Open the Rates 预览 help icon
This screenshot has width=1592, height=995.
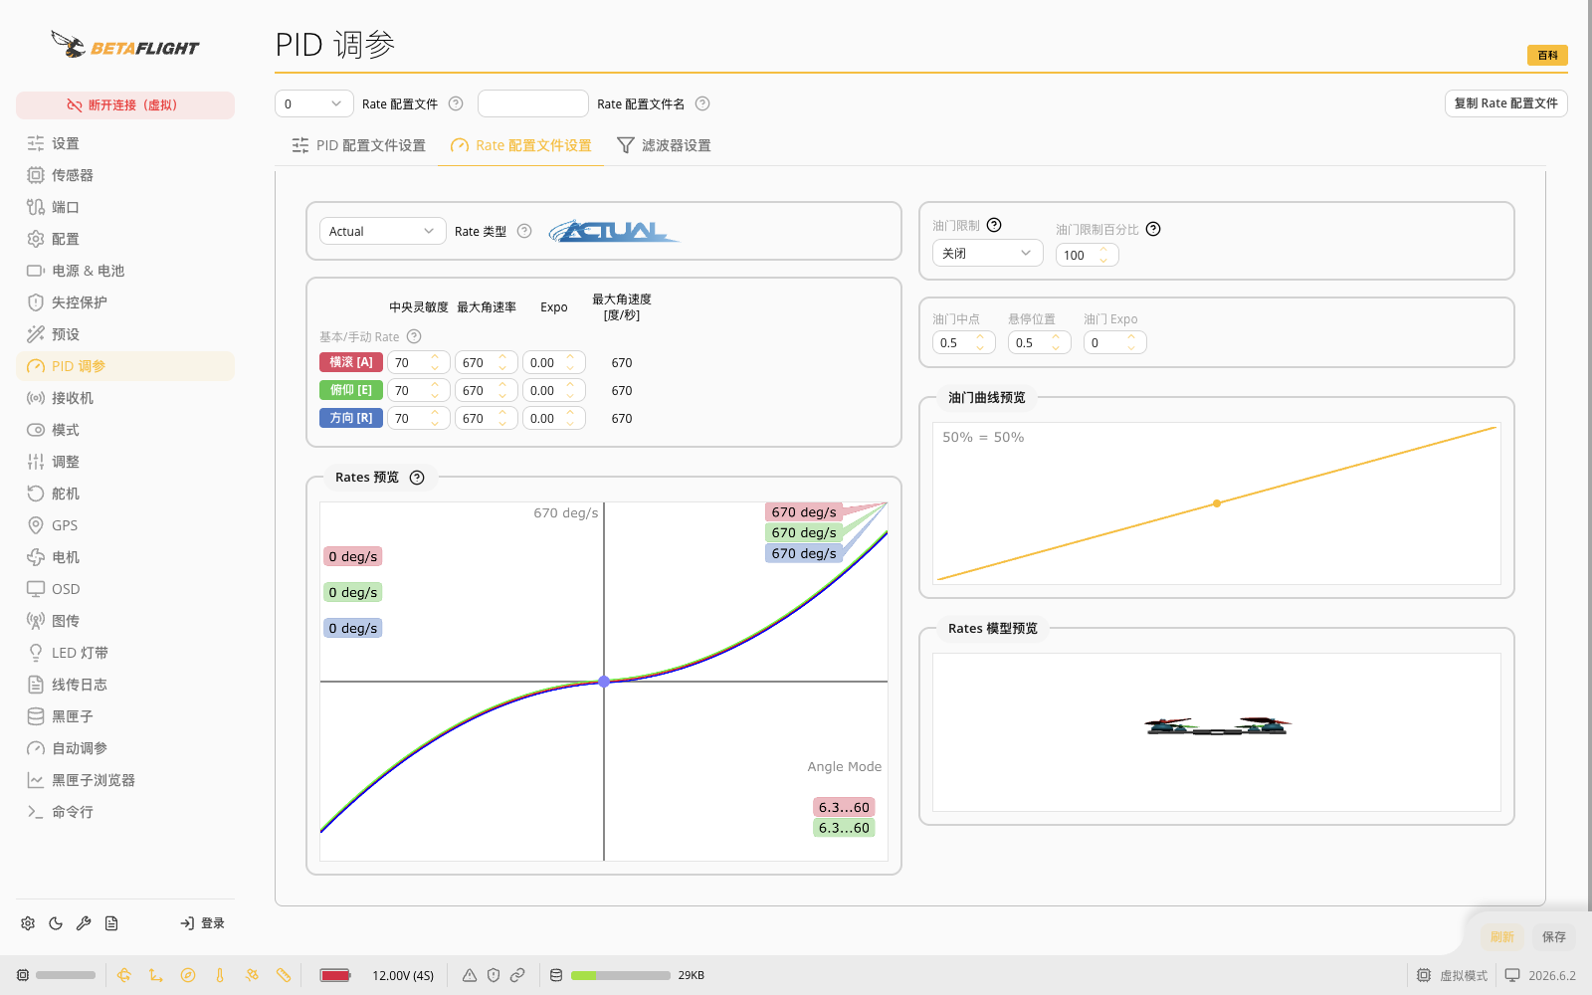click(417, 478)
